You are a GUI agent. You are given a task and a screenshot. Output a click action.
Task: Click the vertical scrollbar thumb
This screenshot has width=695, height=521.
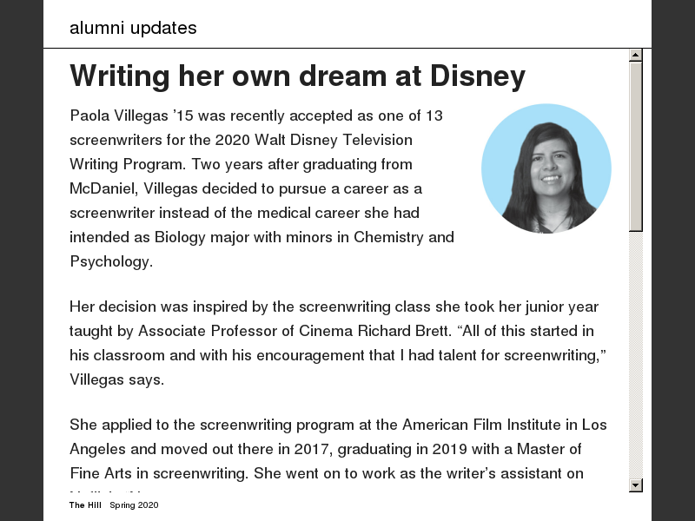[x=636, y=146]
